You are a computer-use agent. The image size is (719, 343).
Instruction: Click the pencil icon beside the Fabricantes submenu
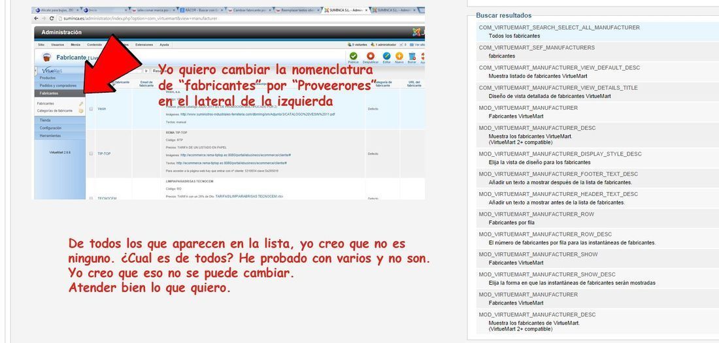click(81, 104)
